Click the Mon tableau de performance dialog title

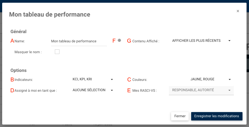coord(50,14)
